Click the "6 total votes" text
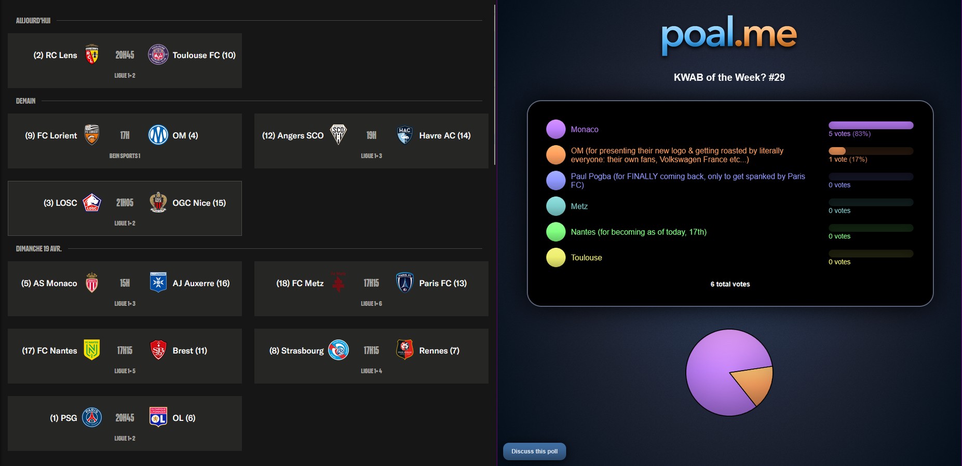The height and width of the screenshot is (466, 962). click(x=730, y=284)
